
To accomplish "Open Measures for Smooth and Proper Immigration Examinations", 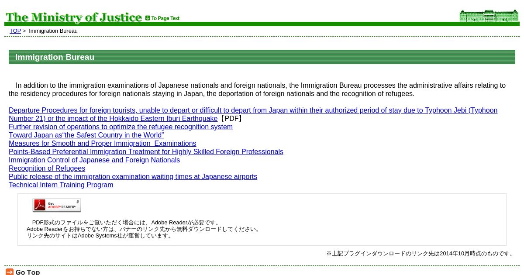I will tap(103, 144).
